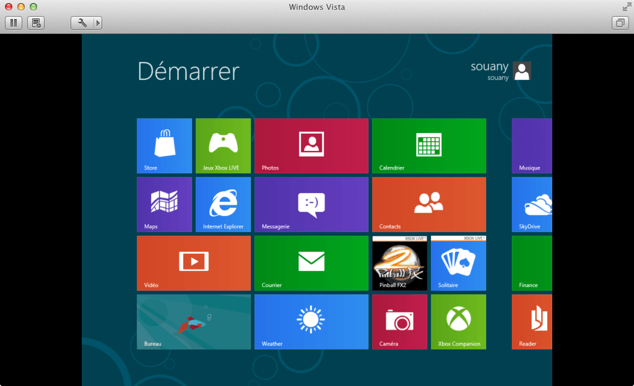This screenshot has height=386, width=634.
Task: Open the Finance tile
Action: point(532,264)
